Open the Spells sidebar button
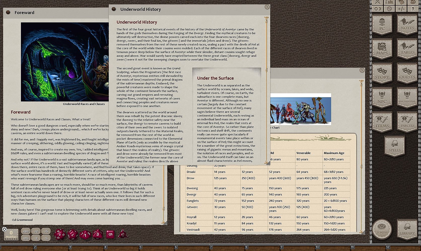 [x=395, y=146]
